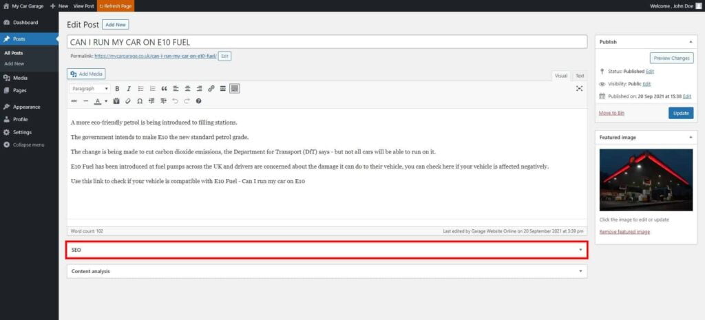Click Preview Changes button
This screenshot has height=320, width=705.
pos(671,58)
